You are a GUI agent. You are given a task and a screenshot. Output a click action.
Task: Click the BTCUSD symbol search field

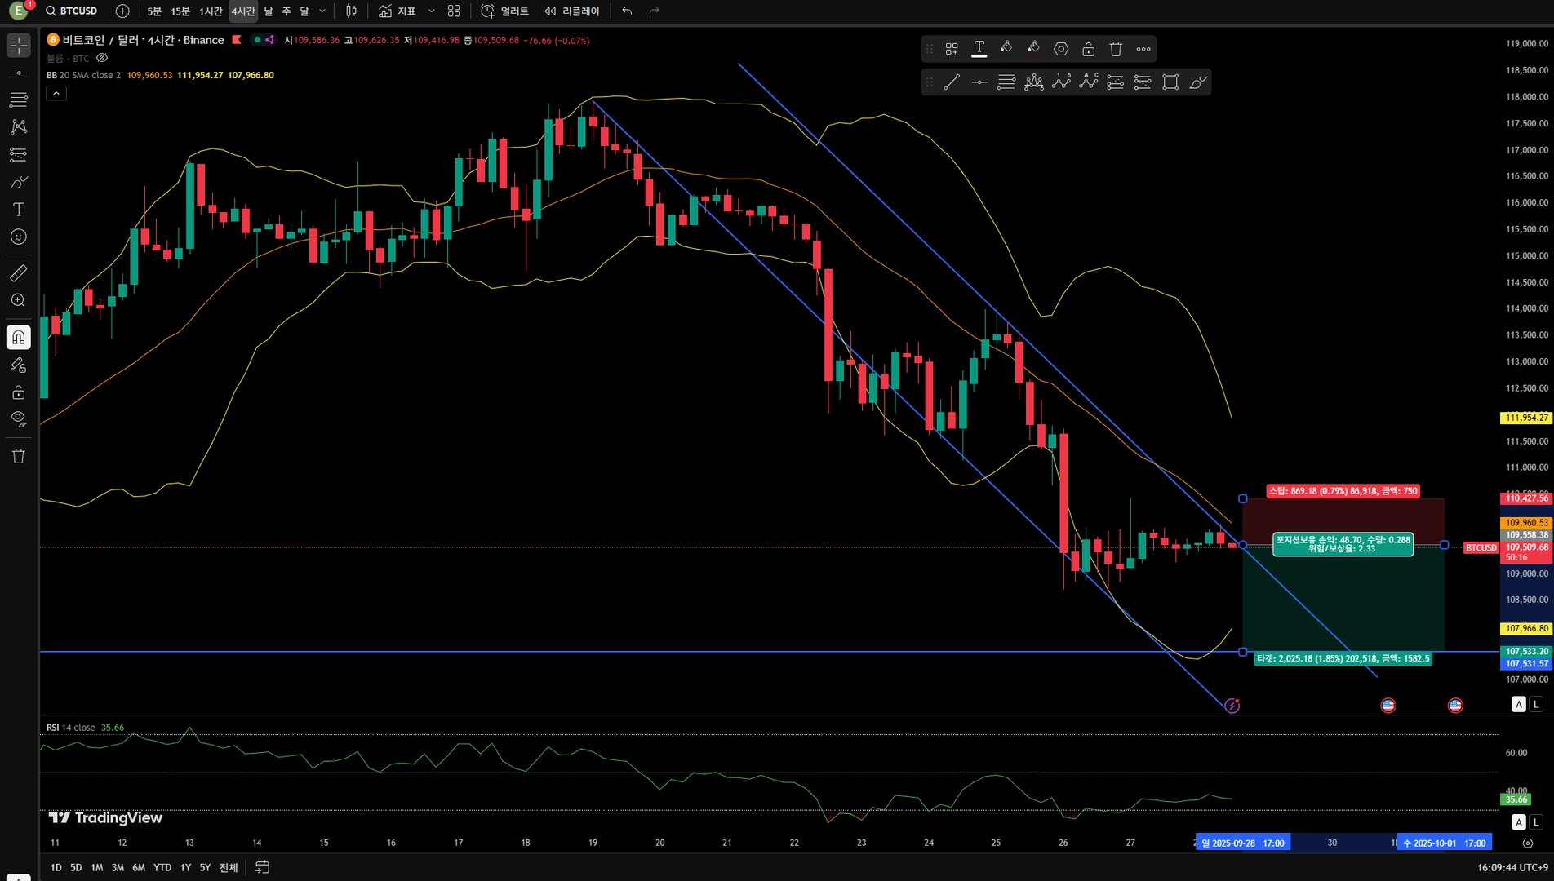click(x=72, y=11)
